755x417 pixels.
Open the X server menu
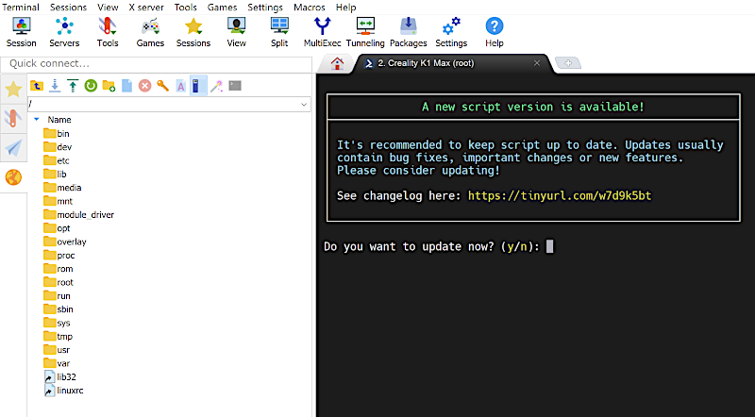pyautogui.click(x=146, y=8)
